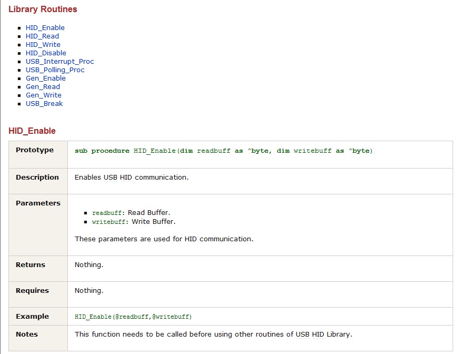Follow the USB_Break link
460x354 pixels.
[x=44, y=104]
